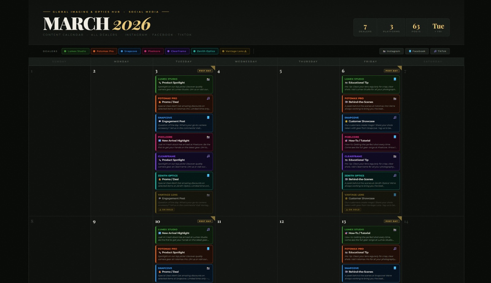Click Facebook icon on March 10 Fotomax Pro card

click(208, 249)
